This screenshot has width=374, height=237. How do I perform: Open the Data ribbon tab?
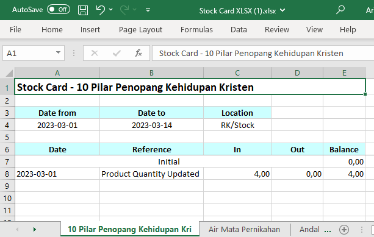[x=239, y=29]
